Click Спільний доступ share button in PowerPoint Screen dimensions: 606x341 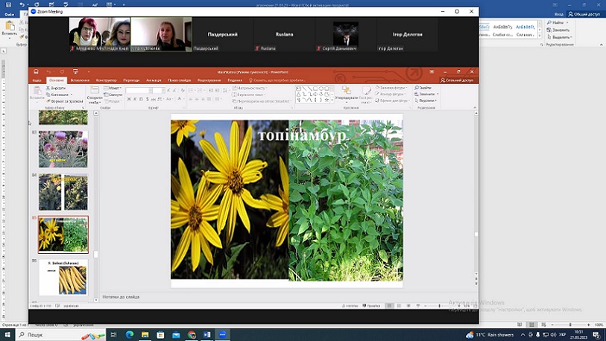point(457,80)
